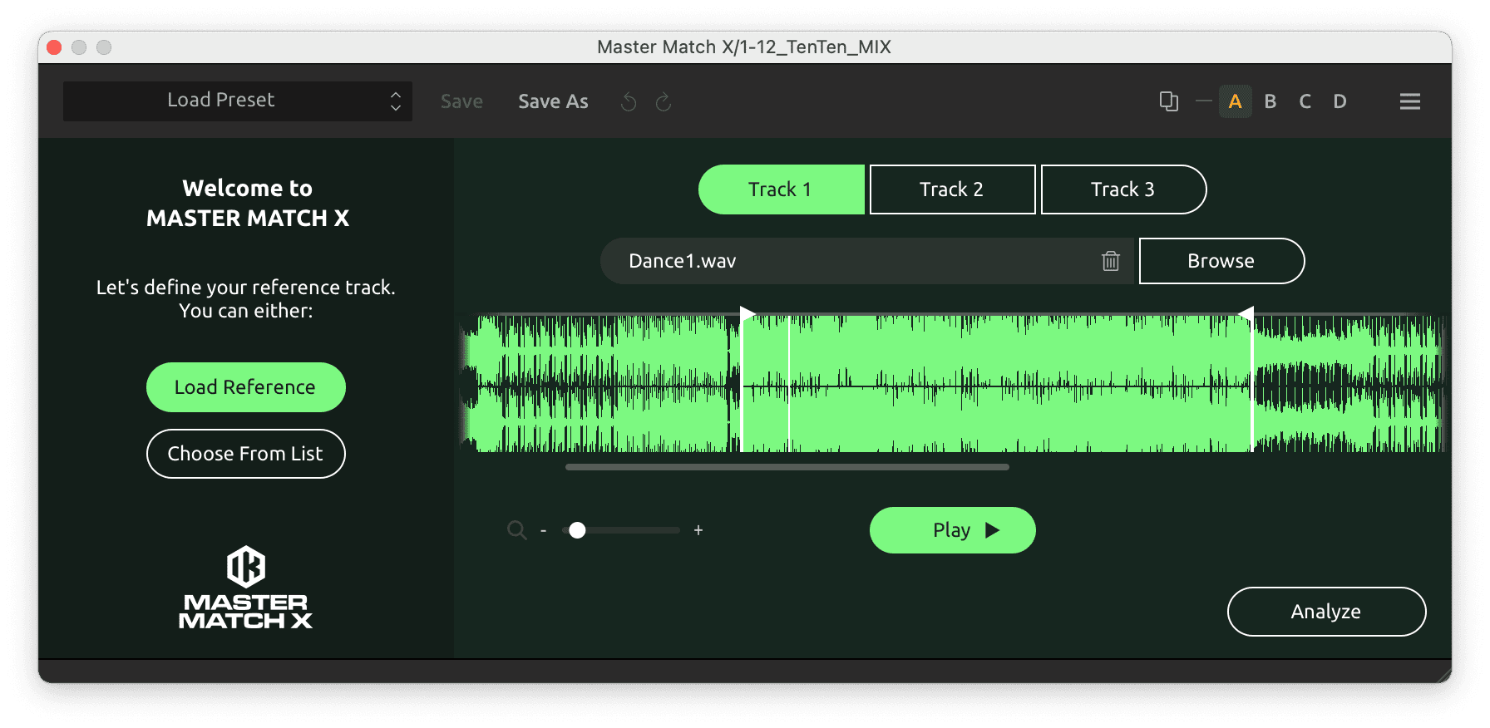Viewport: 1490px width, 728px height.
Task: Click the redo arrow icon
Action: tap(664, 102)
